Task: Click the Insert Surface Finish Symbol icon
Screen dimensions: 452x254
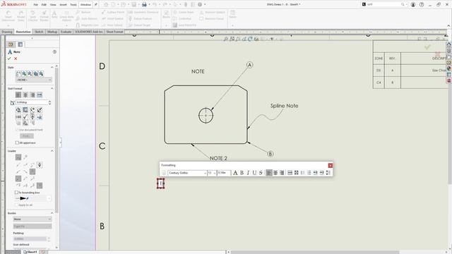Action: (x=25, y=117)
